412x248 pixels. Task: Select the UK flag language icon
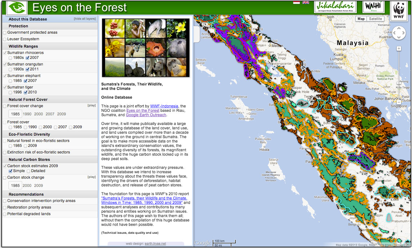(306, 3)
